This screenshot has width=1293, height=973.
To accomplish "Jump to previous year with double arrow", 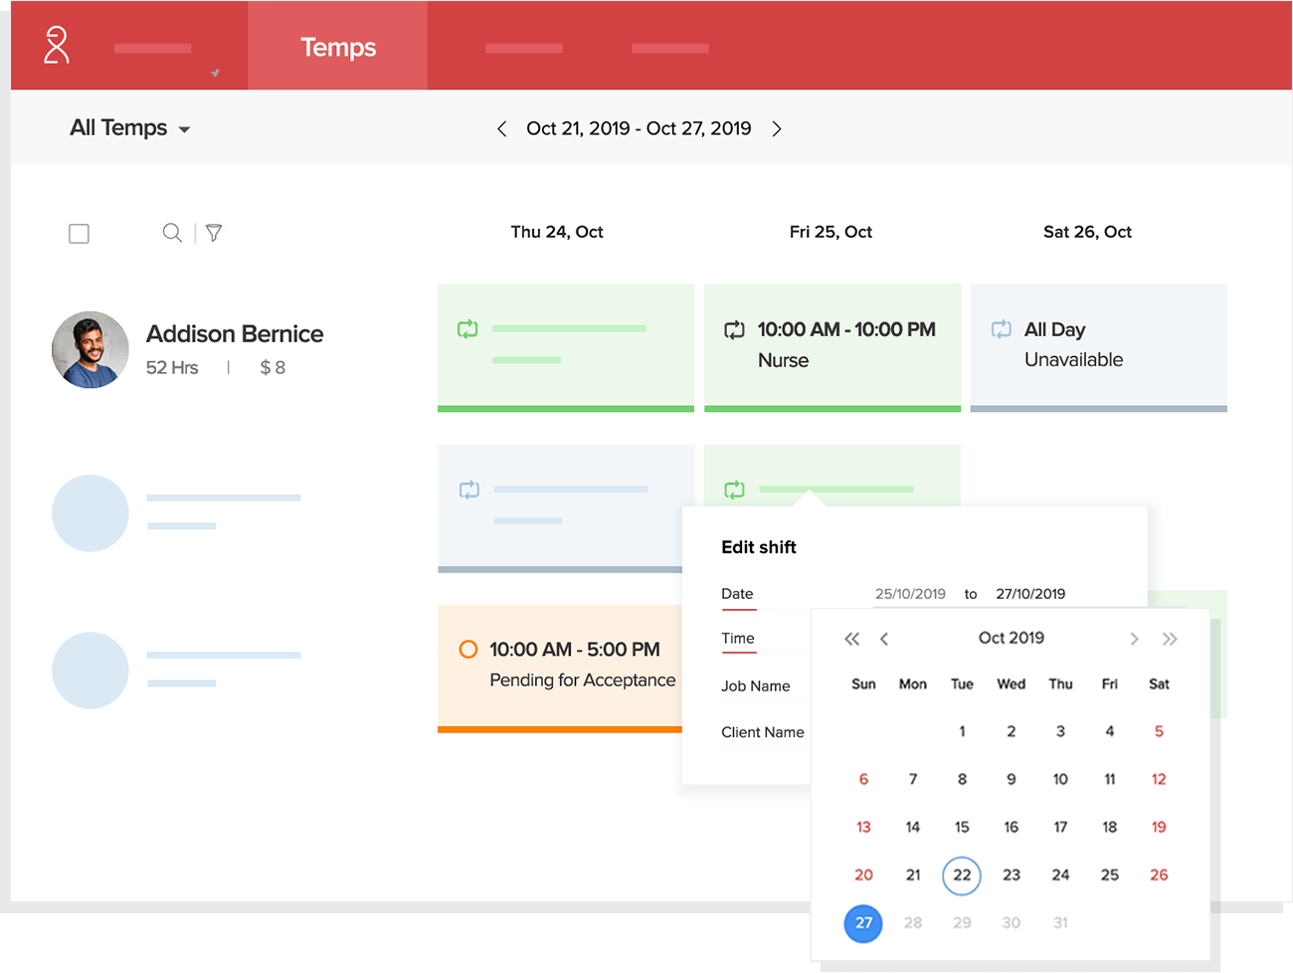I will point(851,639).
